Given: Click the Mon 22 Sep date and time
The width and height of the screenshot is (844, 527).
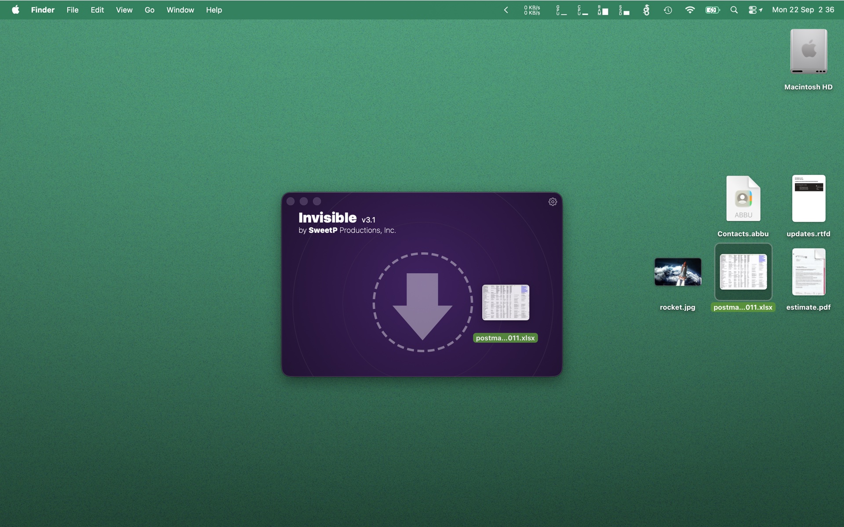Looking at the screenshot, I should click(x=803, y=10).
